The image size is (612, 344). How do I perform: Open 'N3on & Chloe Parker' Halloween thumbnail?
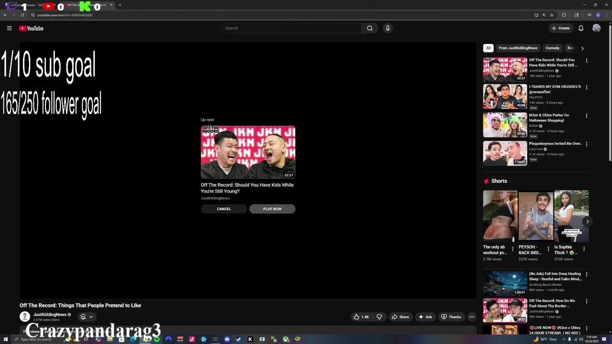pyautogui.click(x=505, y=125)
